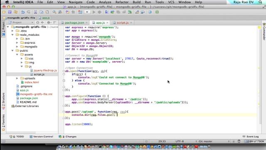Collapse the mongodb-gridfs-file root node
Screen dimensions: 266x150
coord(8,27)
